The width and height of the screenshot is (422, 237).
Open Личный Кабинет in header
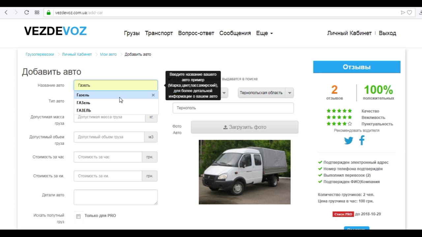[x=349, y=33]
